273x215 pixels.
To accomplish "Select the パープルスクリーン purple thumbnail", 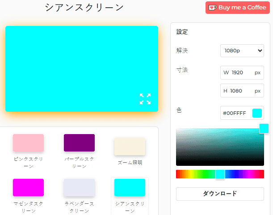I will coord(79,143).
